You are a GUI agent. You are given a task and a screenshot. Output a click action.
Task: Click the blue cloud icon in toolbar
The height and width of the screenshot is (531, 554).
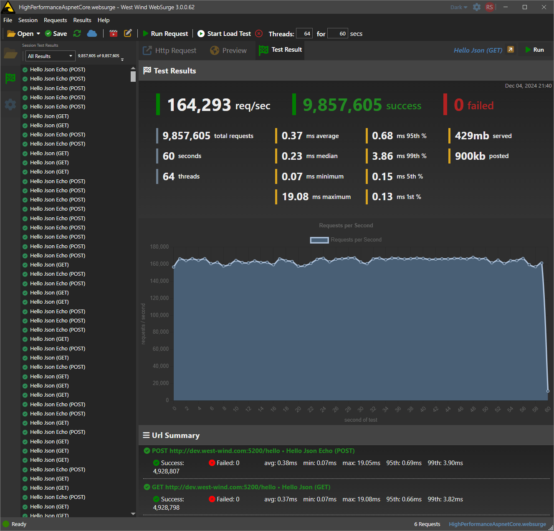tap(92, 33)
